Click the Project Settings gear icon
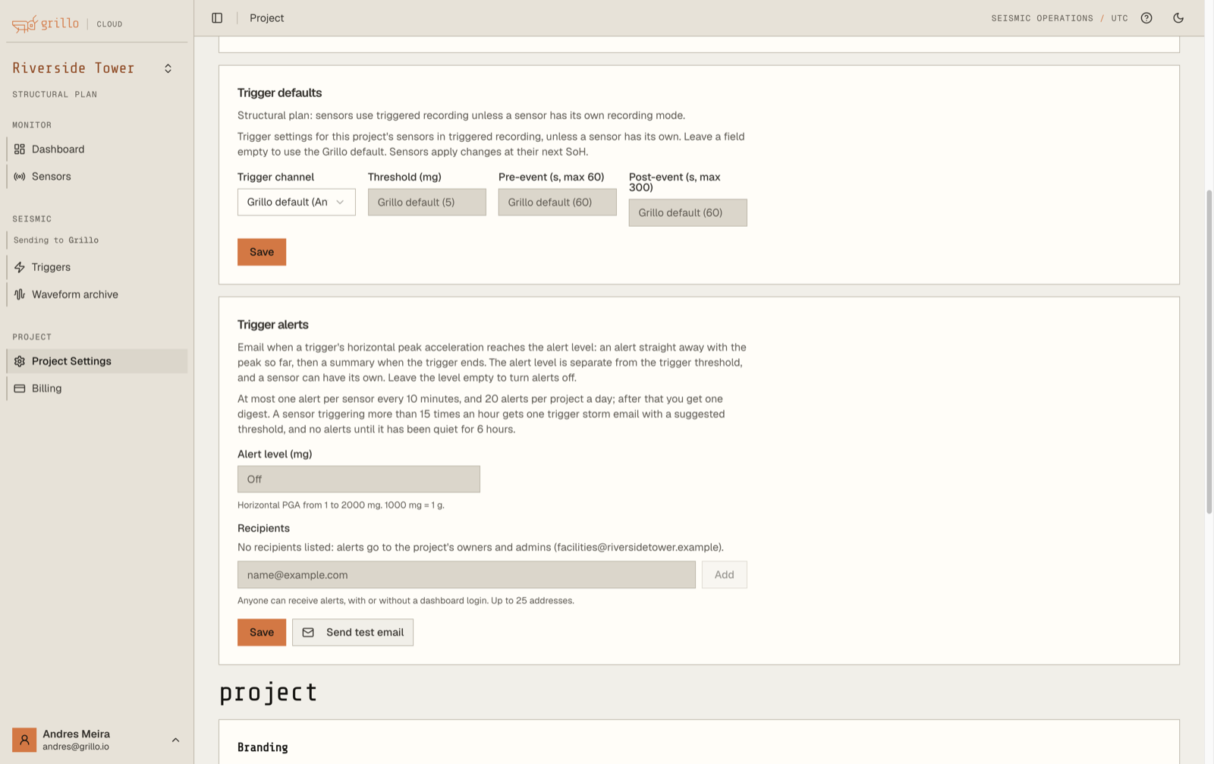Screen dimensions: 1214x764 coord(20,361)
